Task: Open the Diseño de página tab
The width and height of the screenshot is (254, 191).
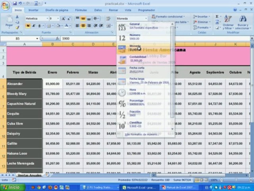Action: coord(57,10)
